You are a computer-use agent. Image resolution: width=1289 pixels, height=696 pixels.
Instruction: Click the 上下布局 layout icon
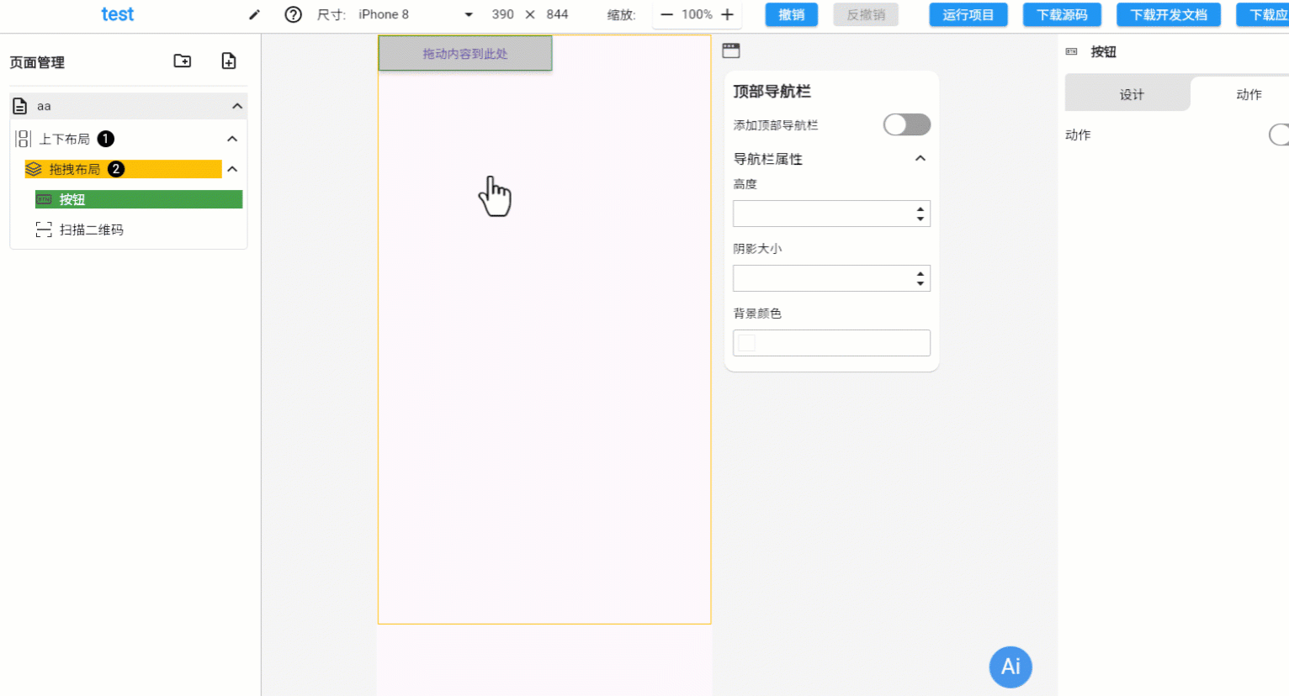tap(23, 139)
